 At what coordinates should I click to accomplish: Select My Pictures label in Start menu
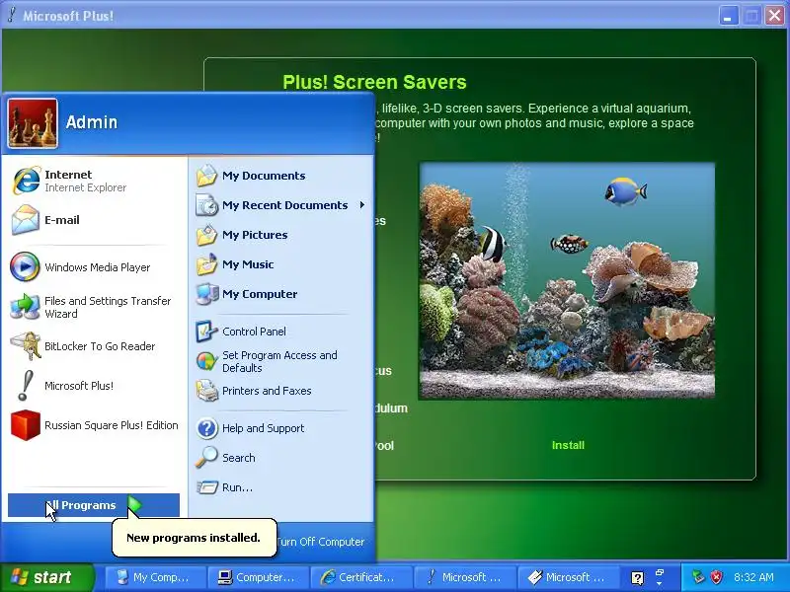[x=255, y=235]
